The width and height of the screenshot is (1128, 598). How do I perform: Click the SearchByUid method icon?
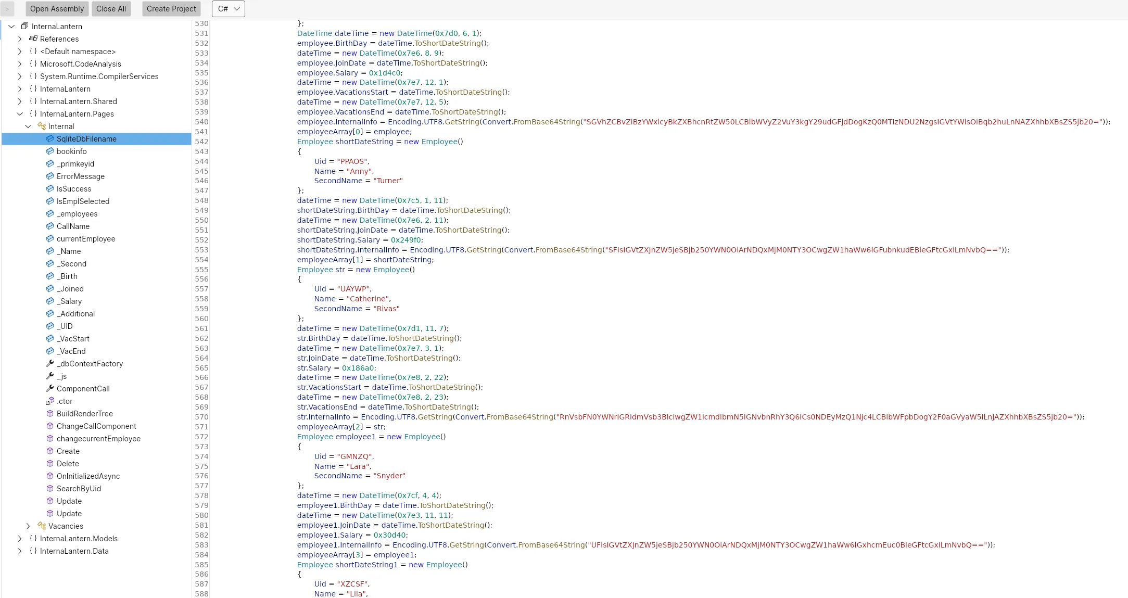pos(50,488)
